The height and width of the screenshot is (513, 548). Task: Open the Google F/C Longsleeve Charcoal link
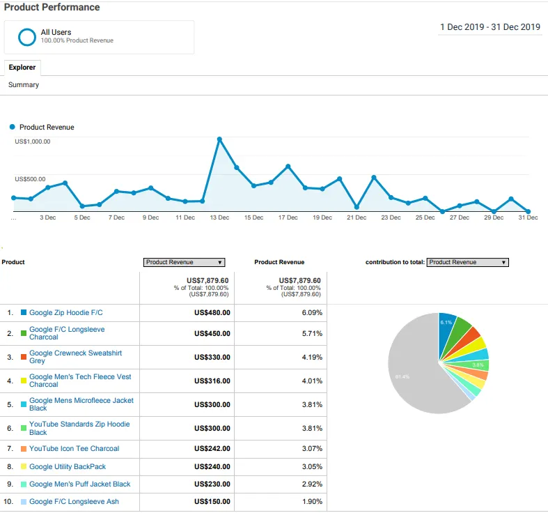[67, 333]
